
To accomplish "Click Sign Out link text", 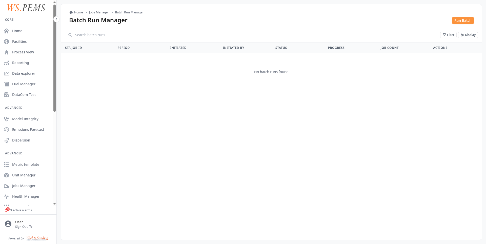I will coord(21,227).
